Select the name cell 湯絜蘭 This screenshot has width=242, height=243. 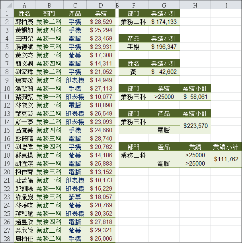(24, 89)
